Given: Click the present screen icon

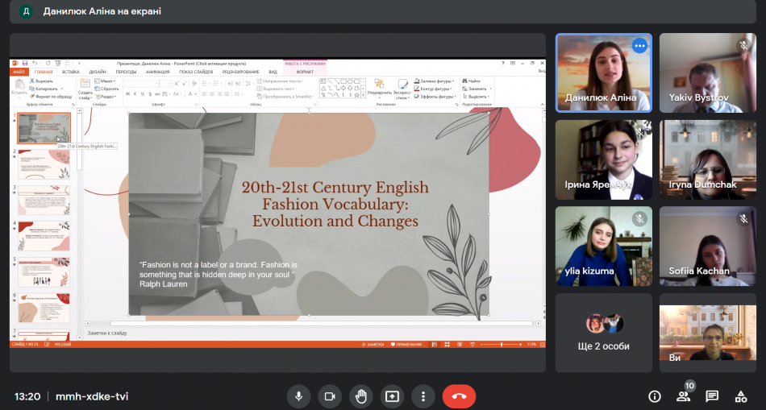Looking at the screenshot, I should [x=392, y=396].
